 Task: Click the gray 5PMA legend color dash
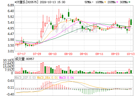(x=92, y=2)
